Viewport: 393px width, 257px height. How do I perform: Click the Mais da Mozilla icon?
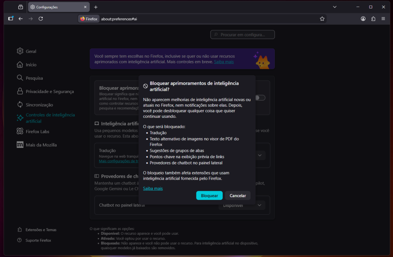(20, 144)
